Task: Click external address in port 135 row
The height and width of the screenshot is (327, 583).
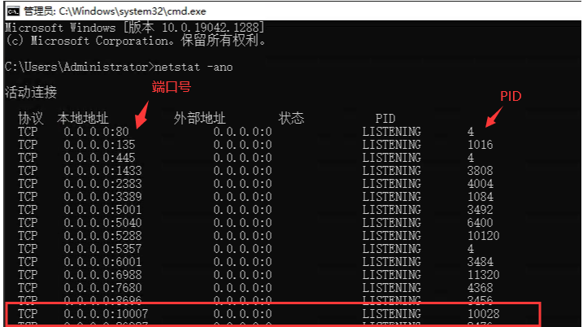Action: (x=242, y=145)
